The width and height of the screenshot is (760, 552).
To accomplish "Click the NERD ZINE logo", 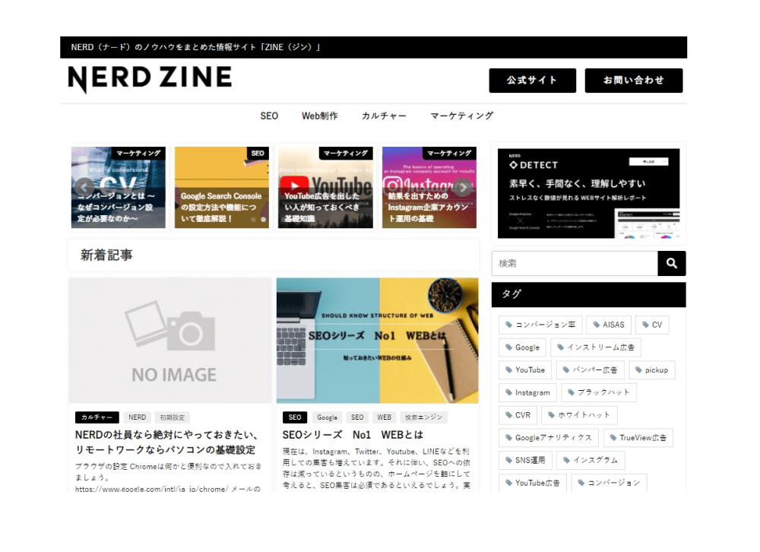I will (150, 78).
